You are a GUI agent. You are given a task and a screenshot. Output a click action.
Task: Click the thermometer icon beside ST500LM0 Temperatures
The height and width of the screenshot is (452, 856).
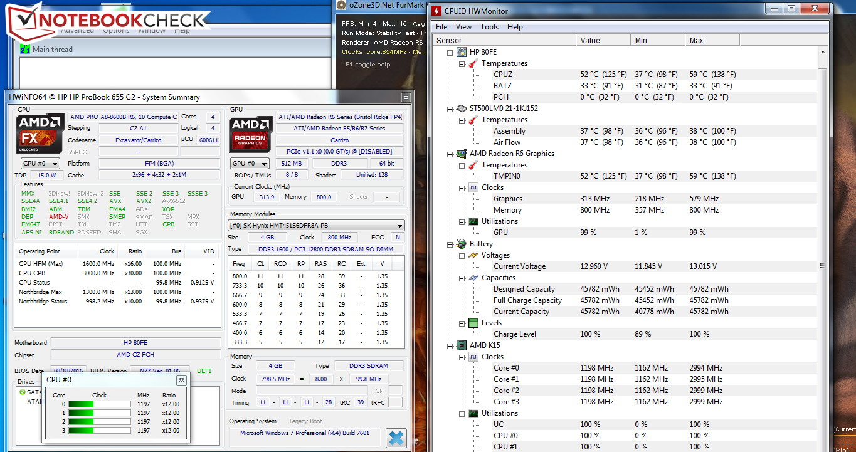pos(473,120)
